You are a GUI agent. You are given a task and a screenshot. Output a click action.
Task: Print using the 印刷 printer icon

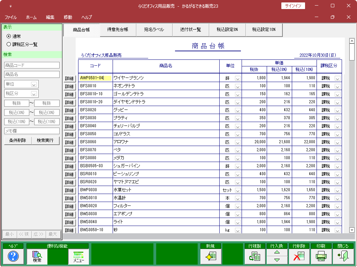[x=321, y=256]
